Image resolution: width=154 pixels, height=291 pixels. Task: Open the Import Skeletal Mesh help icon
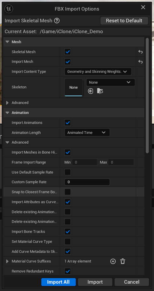(57, 21)
